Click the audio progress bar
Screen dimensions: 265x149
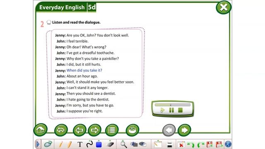coord(173,105)
